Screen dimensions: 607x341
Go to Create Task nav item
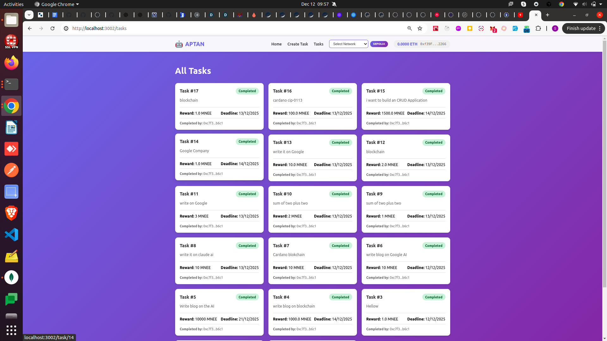click(297, 44)
